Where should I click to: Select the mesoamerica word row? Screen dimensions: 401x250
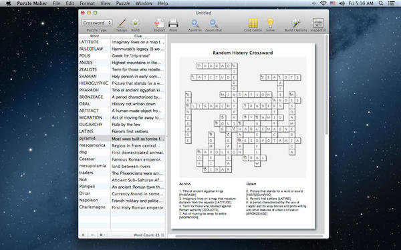122,145
